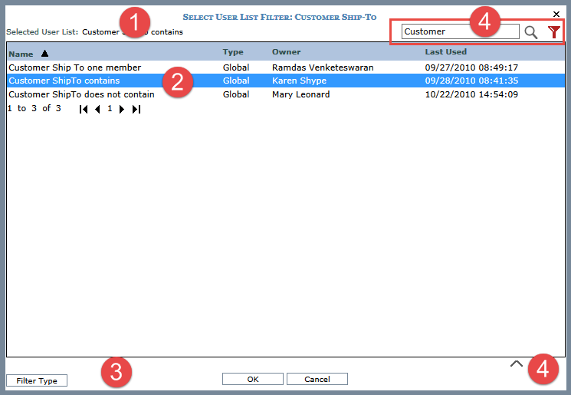This screenshot has width=571, height=395.
Task: Choose 'Customer ShipTo does not contain' entry
Action: [81, 94]
